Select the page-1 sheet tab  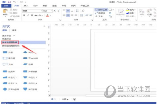pos(53,99)
